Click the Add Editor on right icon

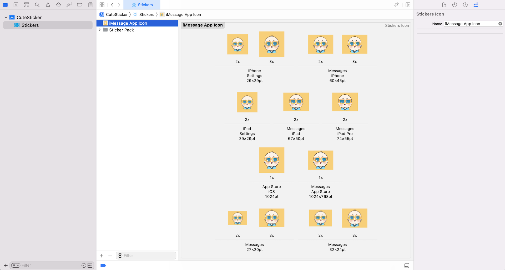408,5
